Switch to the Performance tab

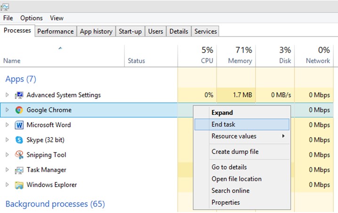point(56,31)
